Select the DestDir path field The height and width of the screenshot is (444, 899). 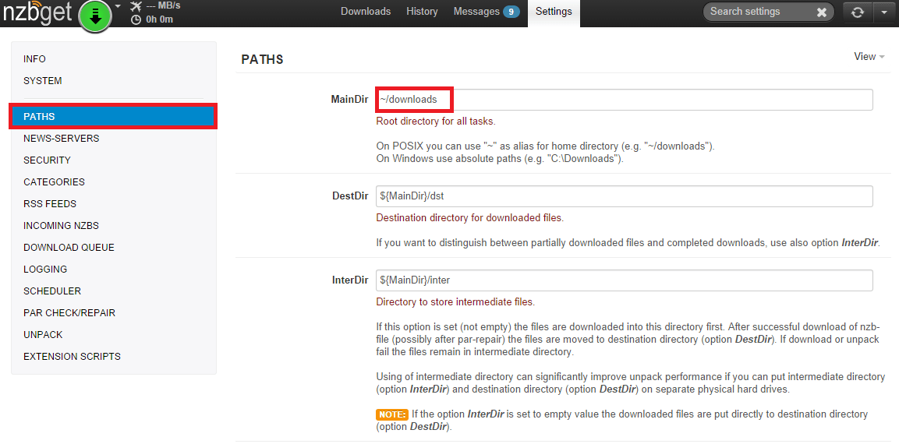pos(624,196)
